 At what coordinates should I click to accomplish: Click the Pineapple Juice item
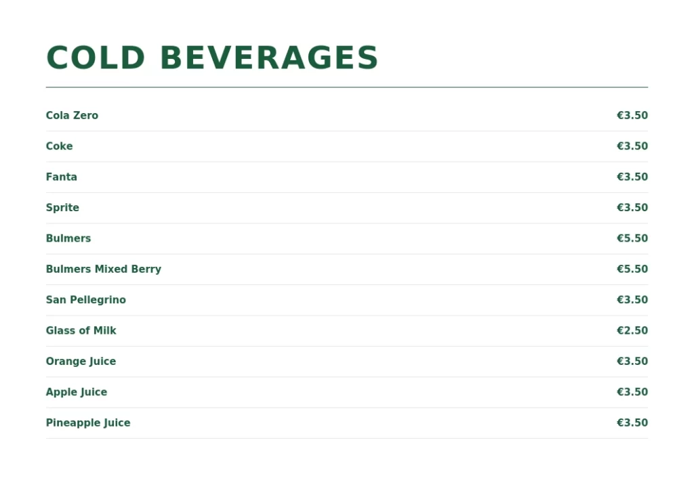(88, 423)
